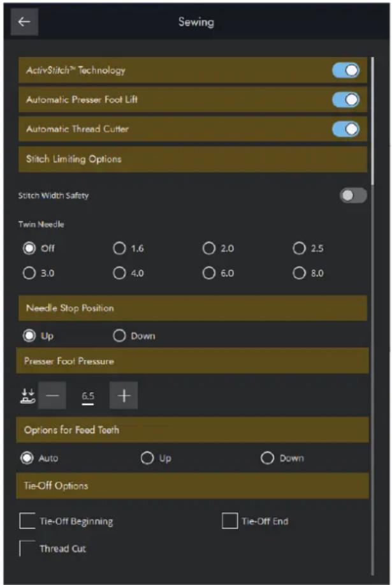
Task: Choose twin needle size 4.0
Action: click(129, 274)
